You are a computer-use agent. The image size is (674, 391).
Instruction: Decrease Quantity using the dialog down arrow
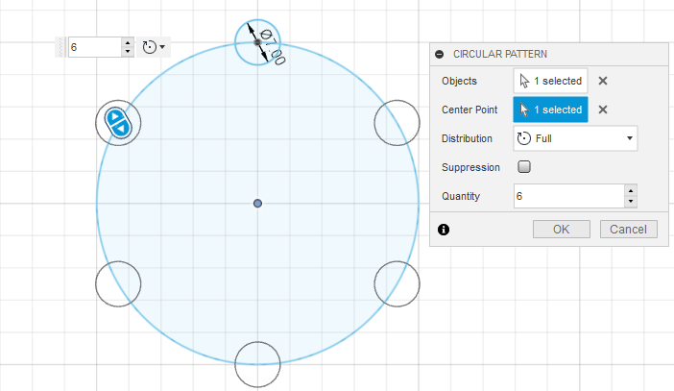coord(630,202)
